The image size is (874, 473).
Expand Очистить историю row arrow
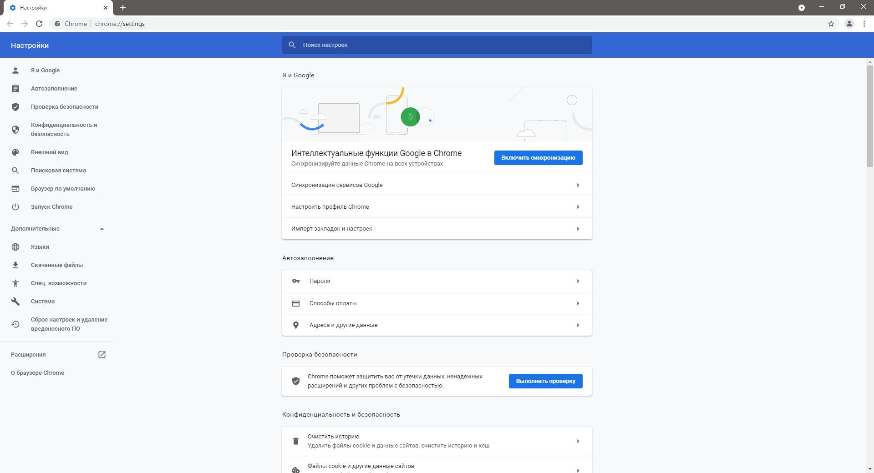coord(578,441)
